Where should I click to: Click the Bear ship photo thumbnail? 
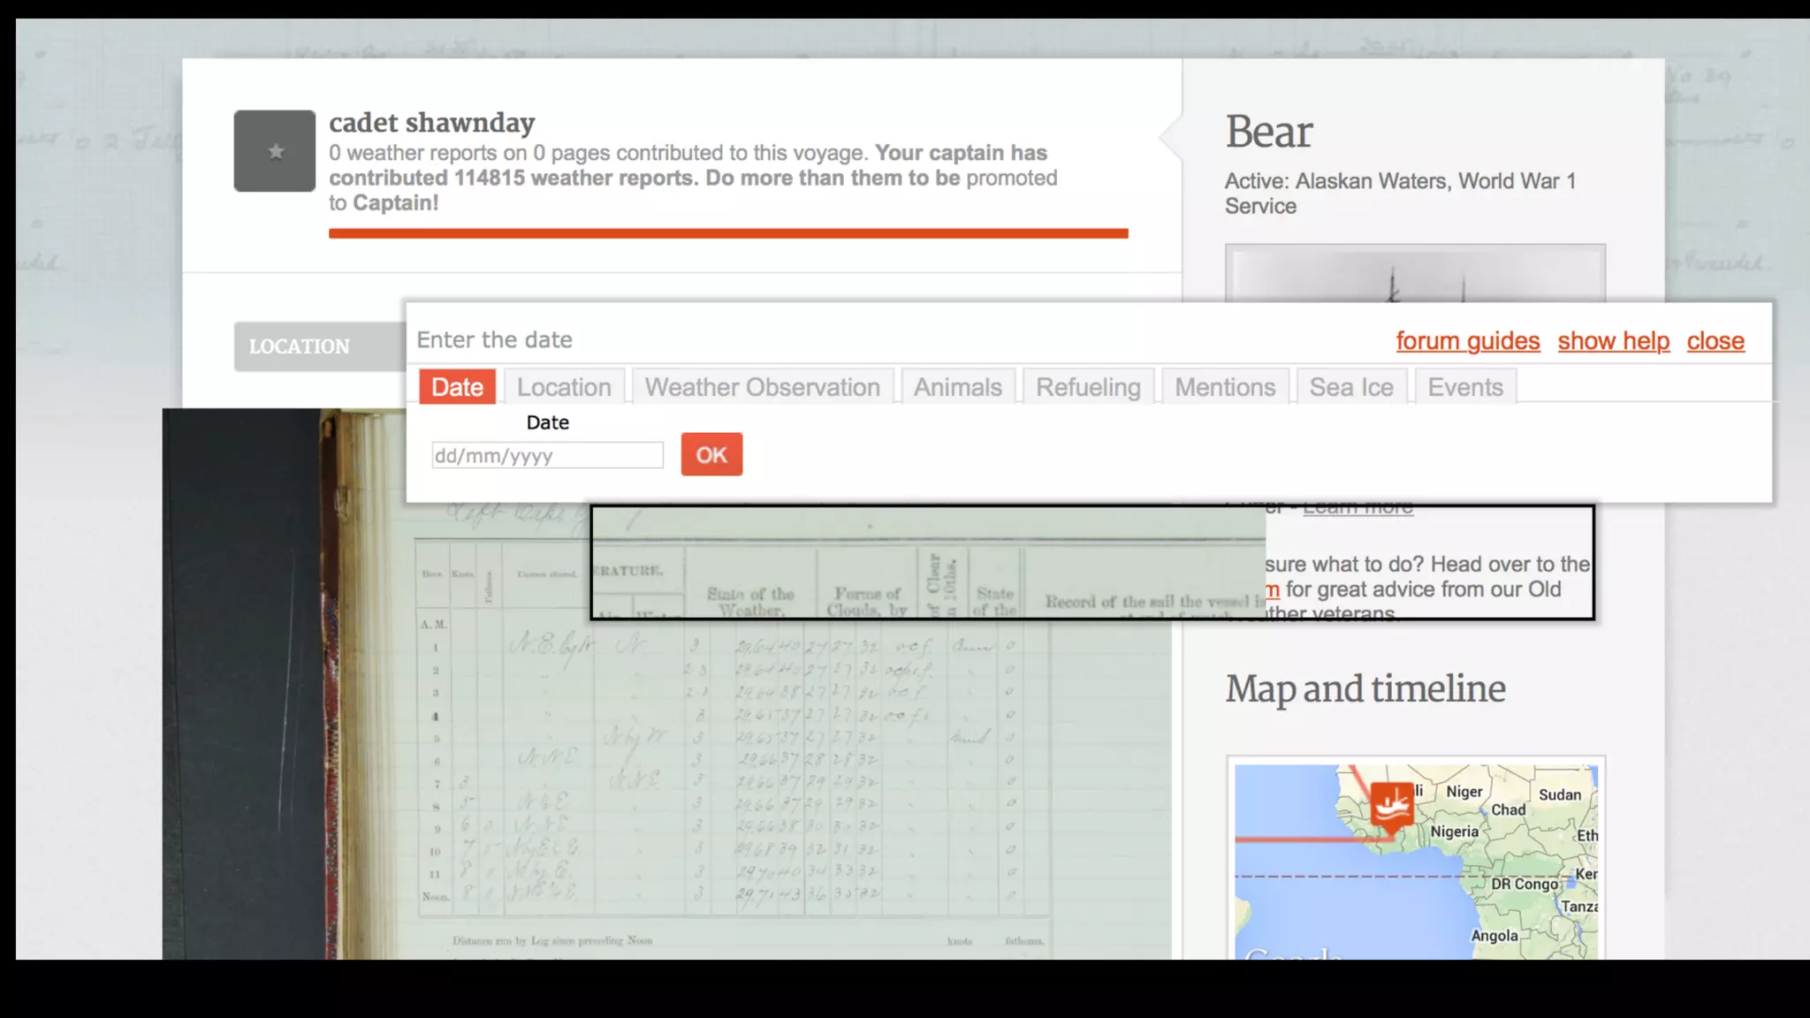point(1414,274)
